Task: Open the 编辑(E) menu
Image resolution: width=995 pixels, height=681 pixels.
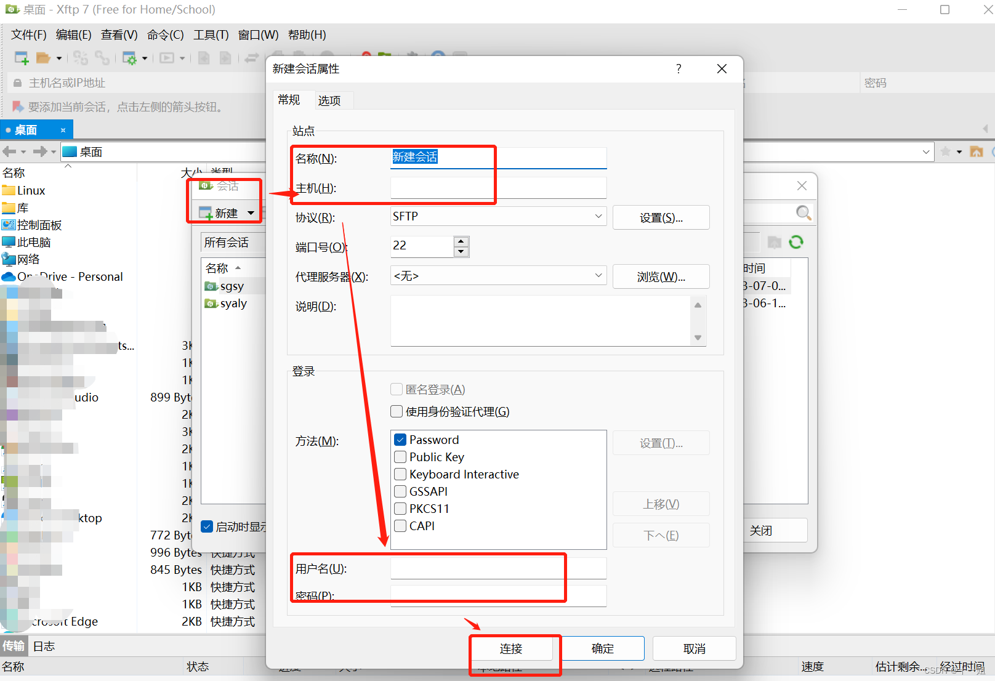Action: click(x=74, y=35)
